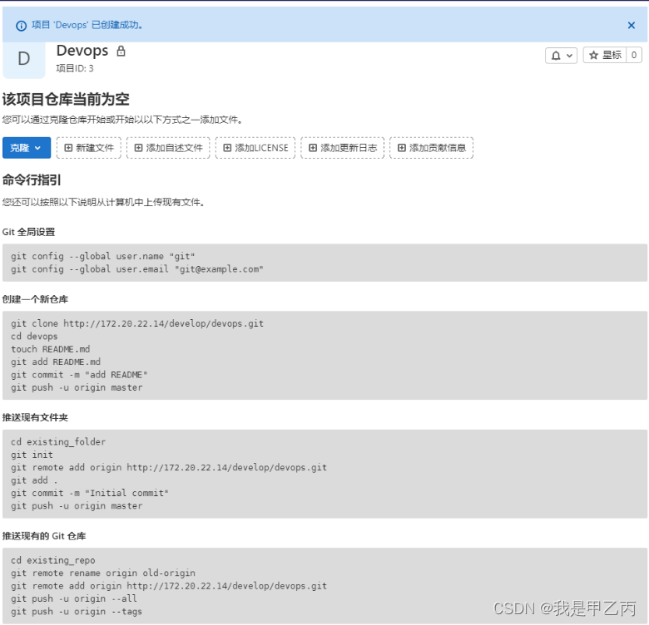Viewport: 649px width, 625px height.
Task: Click the Git 全局设置 label
Action: coord(28,232)
